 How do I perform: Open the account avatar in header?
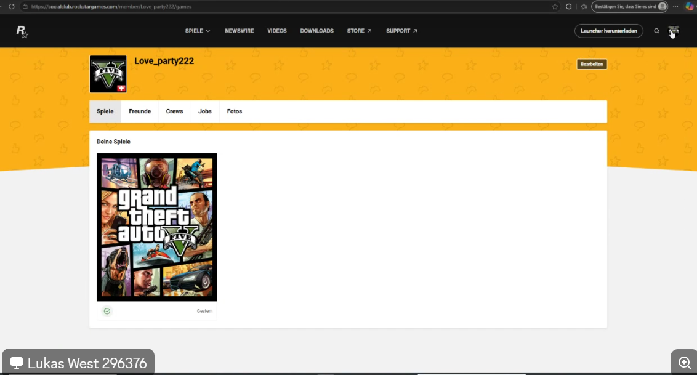coord(674,31)
